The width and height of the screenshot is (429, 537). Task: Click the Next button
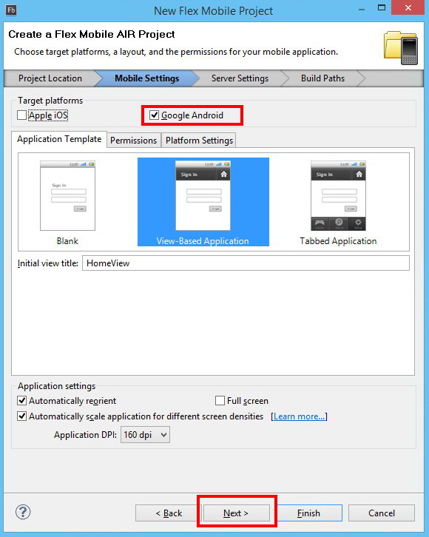click(236, 513)
